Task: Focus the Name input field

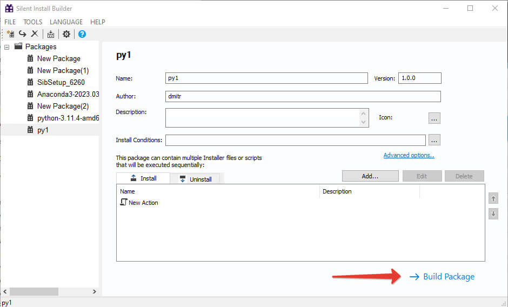Action: click(x=266, y=78)
